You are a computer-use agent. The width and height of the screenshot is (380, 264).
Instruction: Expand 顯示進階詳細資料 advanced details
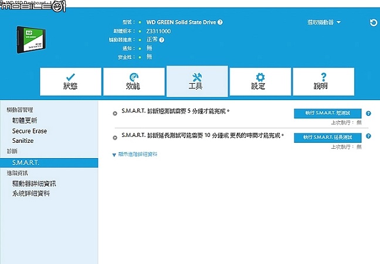tap(135, 155)
